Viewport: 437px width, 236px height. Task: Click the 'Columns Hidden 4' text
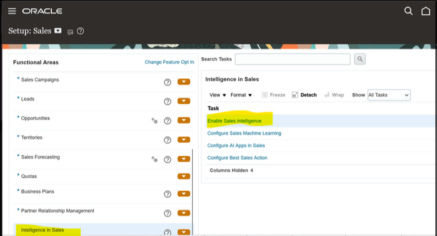pyautogui.click(x=231, y=171)
